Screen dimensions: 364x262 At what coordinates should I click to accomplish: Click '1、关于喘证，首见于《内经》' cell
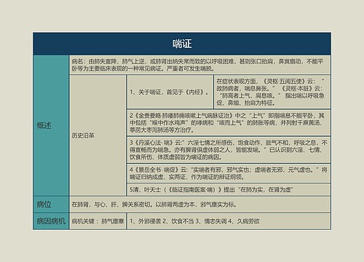pyautogui.click(x=170, y=92)
